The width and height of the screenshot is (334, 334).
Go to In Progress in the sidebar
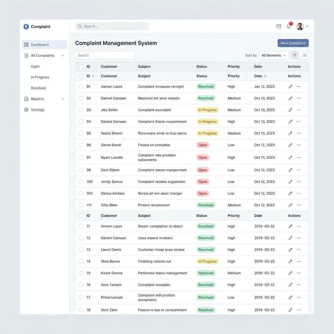pyautogui.click(x=40, y=77)
